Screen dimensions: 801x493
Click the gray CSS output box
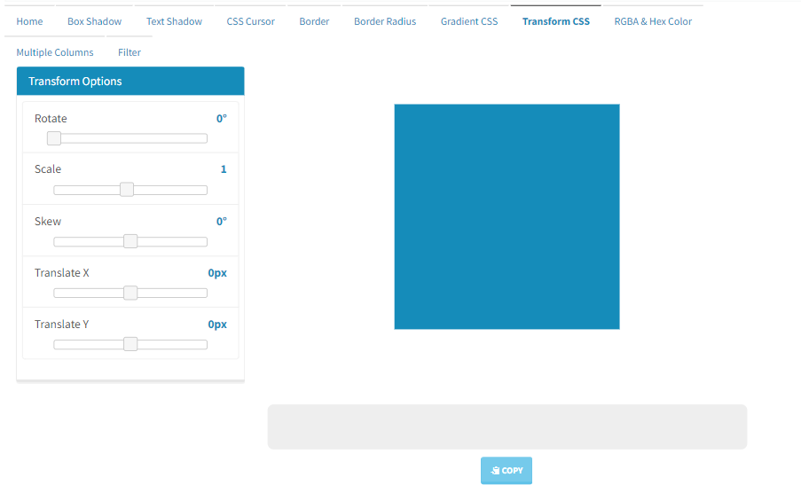point(507,426)
